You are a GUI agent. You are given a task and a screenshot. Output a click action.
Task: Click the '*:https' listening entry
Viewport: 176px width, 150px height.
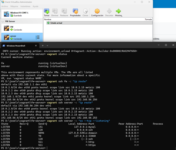coord(91,145)
